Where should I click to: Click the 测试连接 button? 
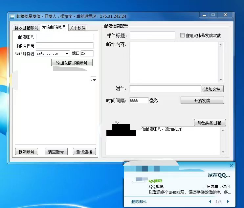point(84,151)
